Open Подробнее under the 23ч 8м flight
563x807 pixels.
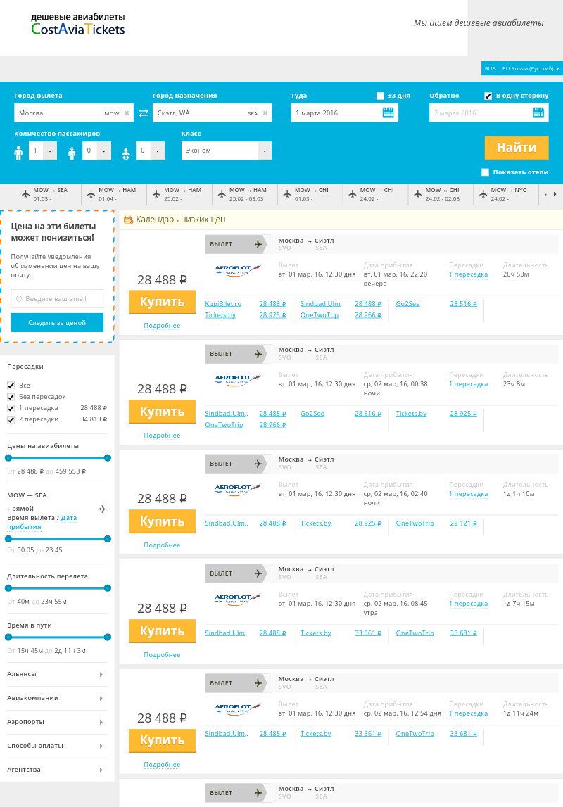[162, 436]
